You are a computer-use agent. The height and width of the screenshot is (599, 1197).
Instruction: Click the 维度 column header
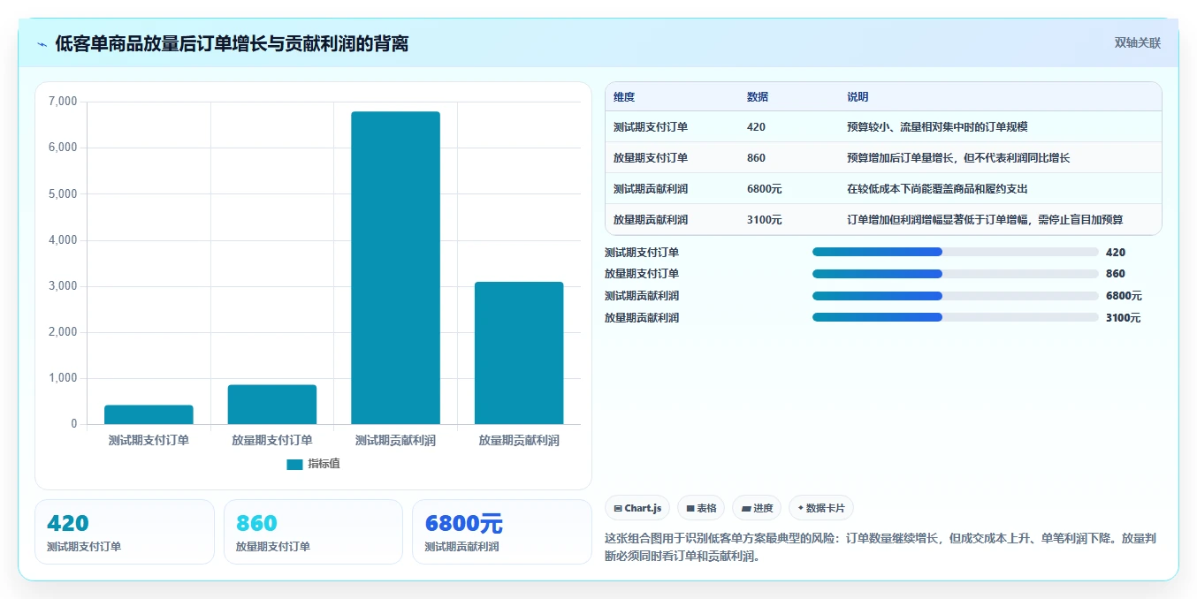pos(624,97)
